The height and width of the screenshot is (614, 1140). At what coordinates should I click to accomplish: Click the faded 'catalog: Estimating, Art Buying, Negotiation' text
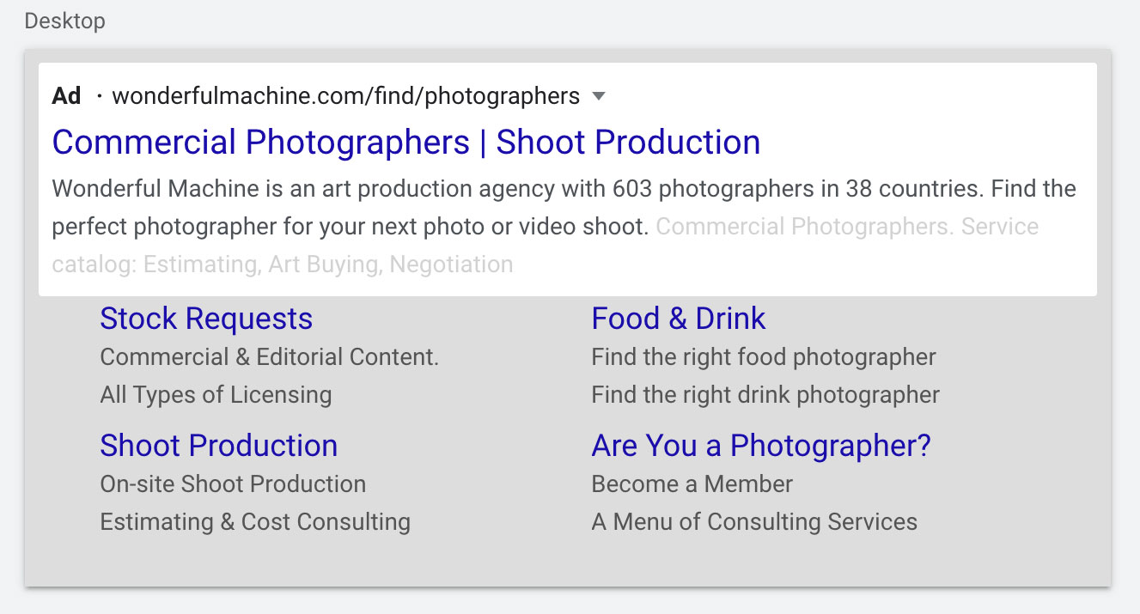point(283,264)
